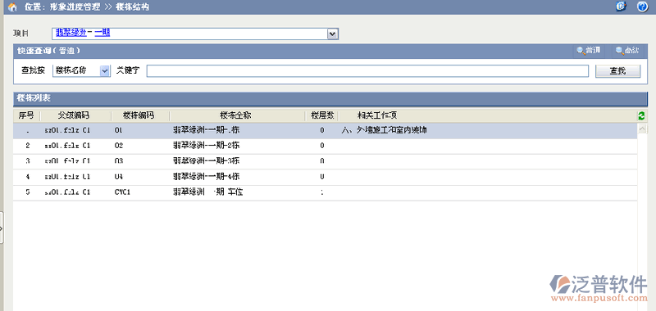Viewport: 656px width, 311px height.
Task: Switch to 普通 quick search mode
Action: coord(589,51)
